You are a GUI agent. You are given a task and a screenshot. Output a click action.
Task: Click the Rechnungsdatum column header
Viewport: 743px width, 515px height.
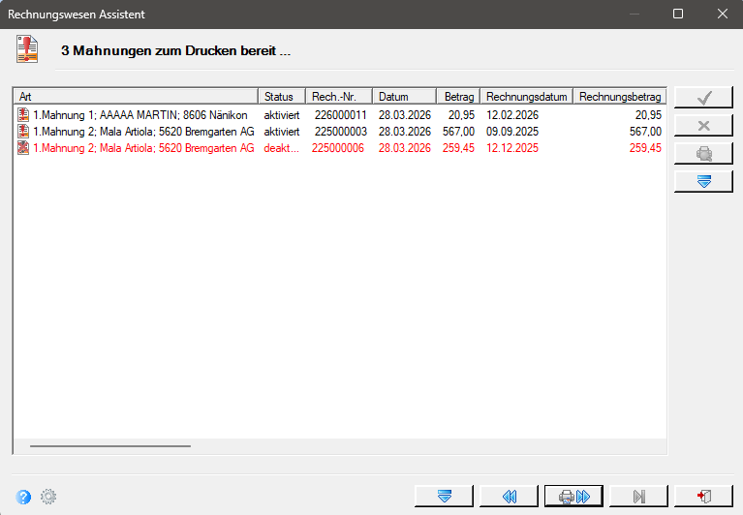(527, 97)
